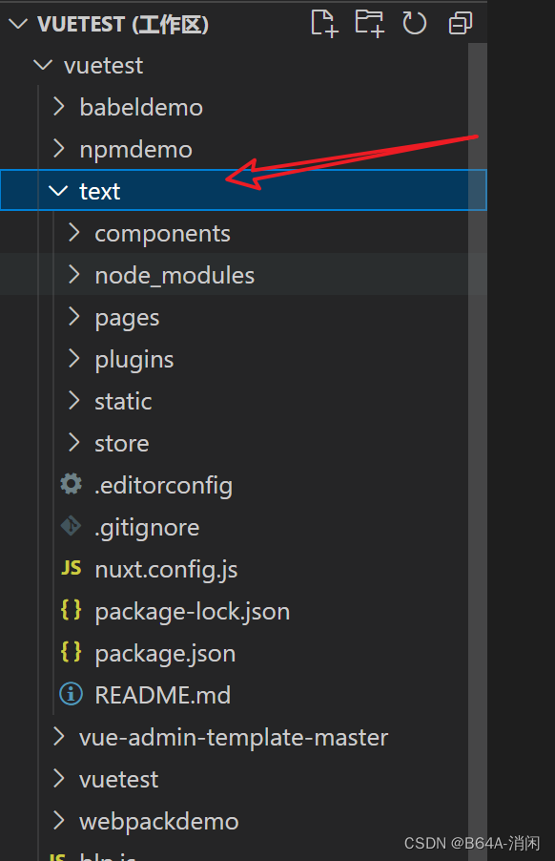The width and height of the screenshot is (555, 861).
Task: Refresh the Explorer view
Action: click(x=414, y=23)
